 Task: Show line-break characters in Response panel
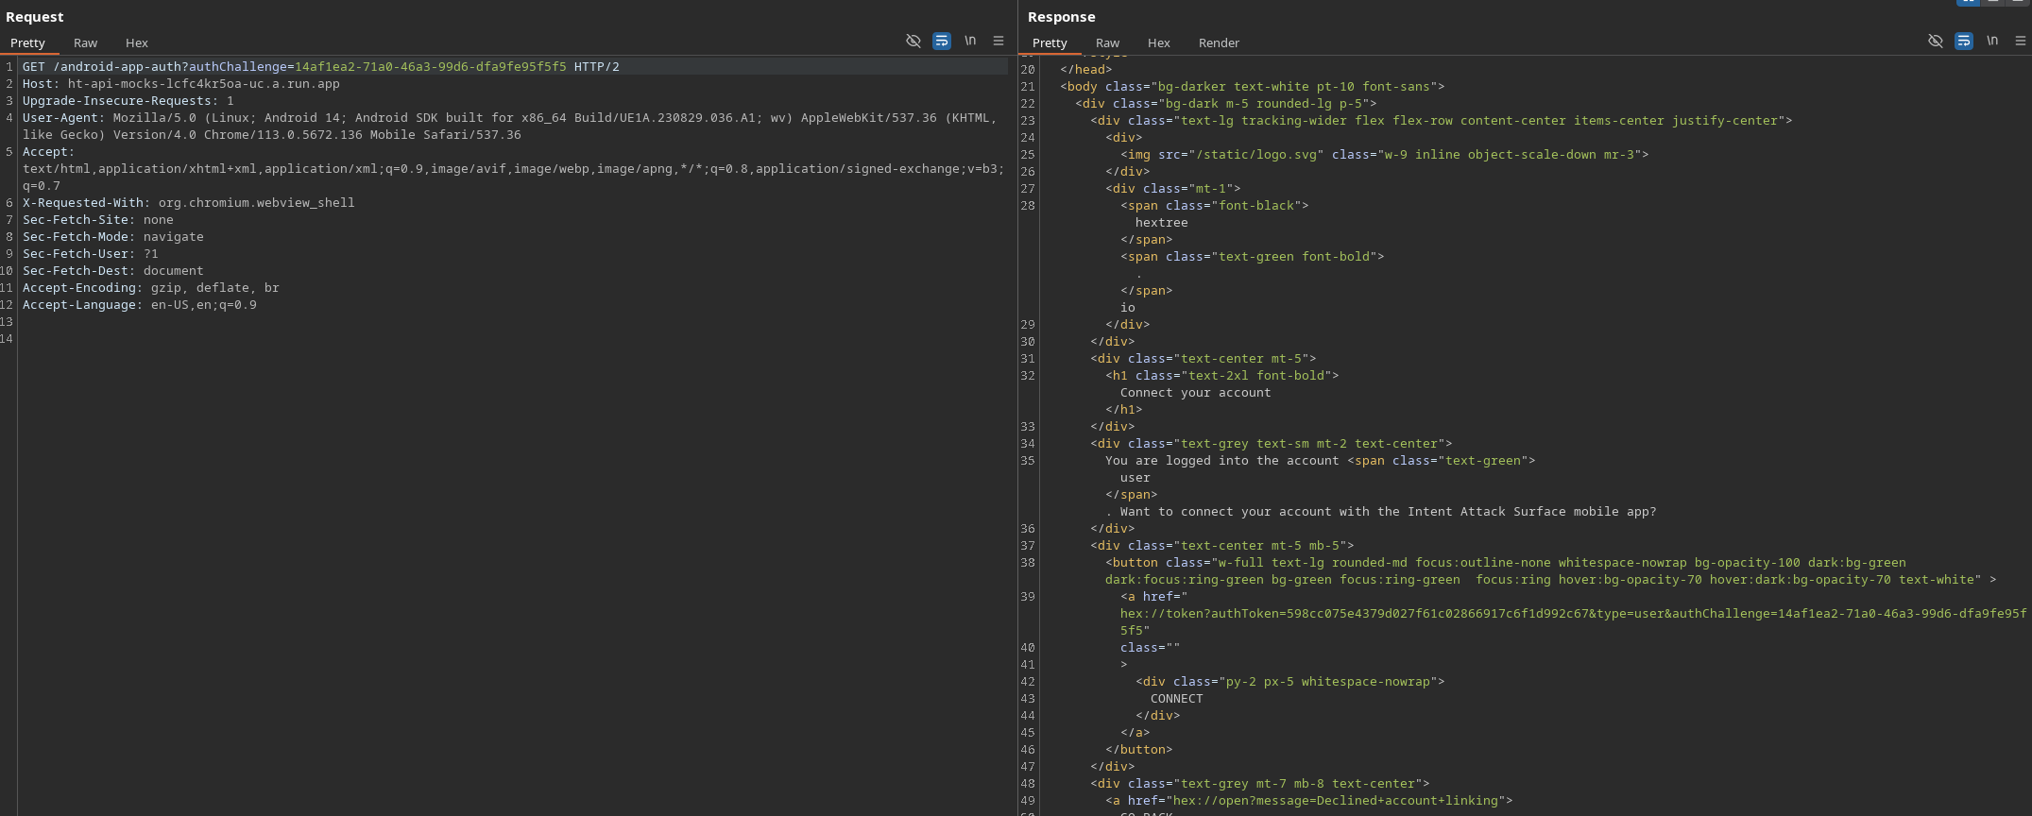[x=1991, y=41]
